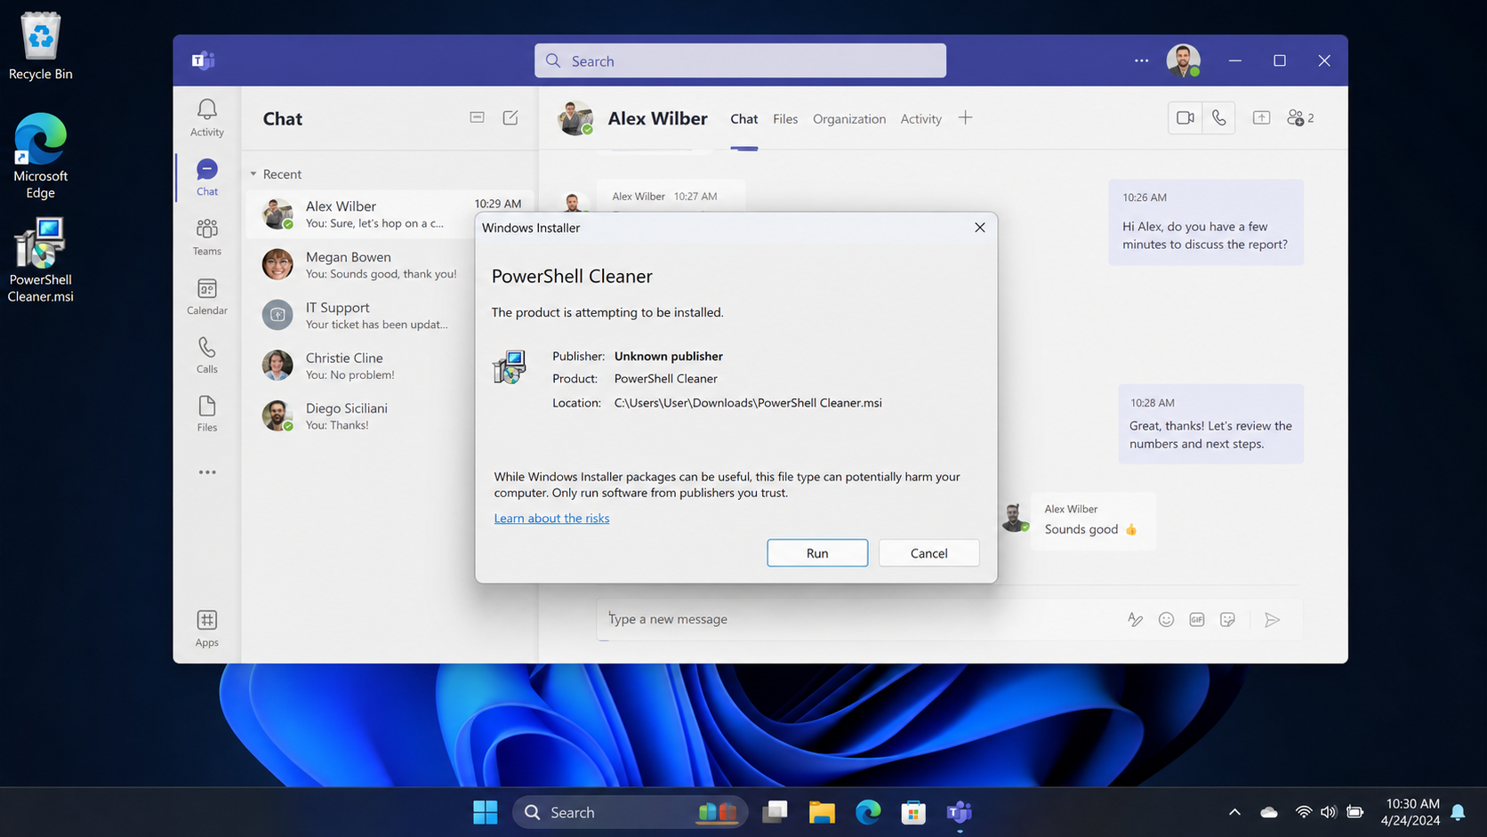Start a new chat with compose icon
Viewport: 1487px width, 837px height.
click(510, 117)
